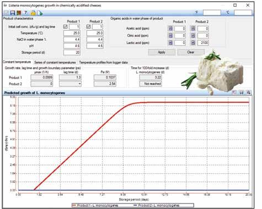Click the red-brown color icon in toolbar
Viewport: 262px width, 209px height.
coord(19,13)
